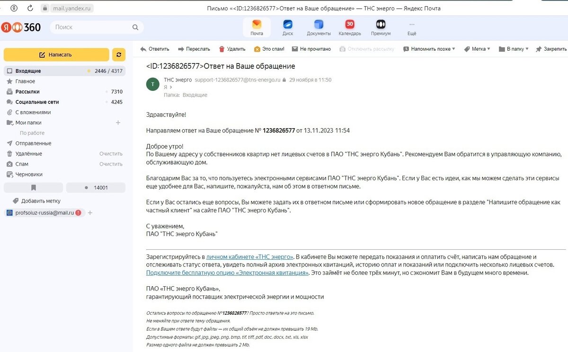The width and height of the screenshot is (568, 352).
Task: Open the Входящие inbox folder
Action: pyautogui.click(x=64, y=71)
